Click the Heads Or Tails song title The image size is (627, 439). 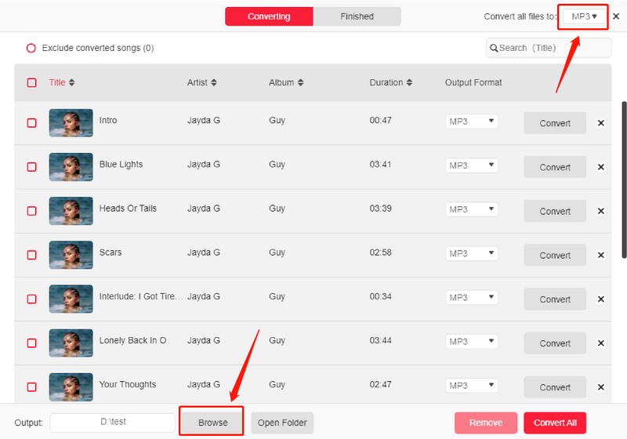(x=128, y=209)
